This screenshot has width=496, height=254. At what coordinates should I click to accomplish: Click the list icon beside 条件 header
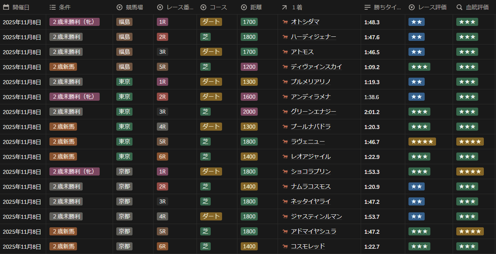[x=53, y=7]
